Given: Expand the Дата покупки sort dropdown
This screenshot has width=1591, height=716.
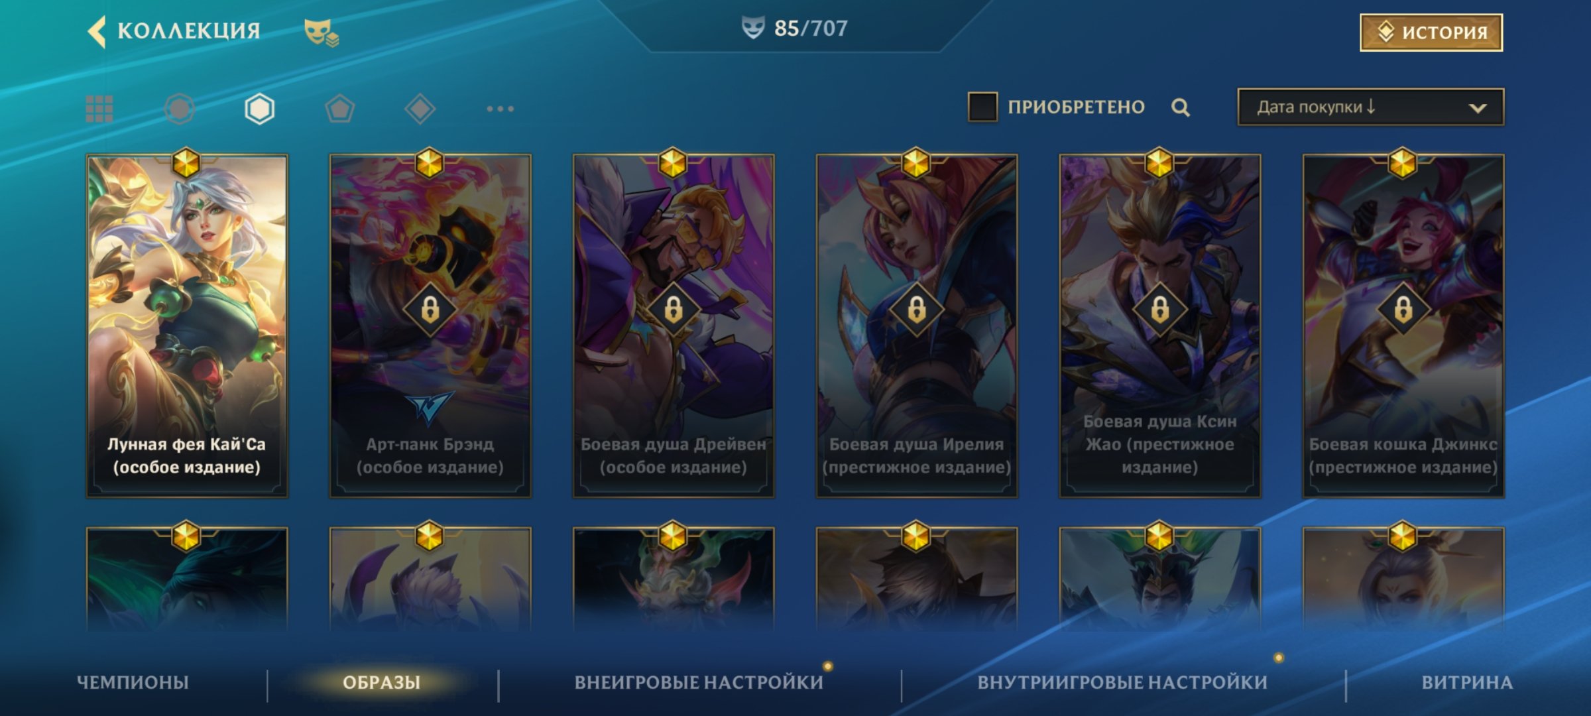Looking at the screenshot, I should [1370, 107].
